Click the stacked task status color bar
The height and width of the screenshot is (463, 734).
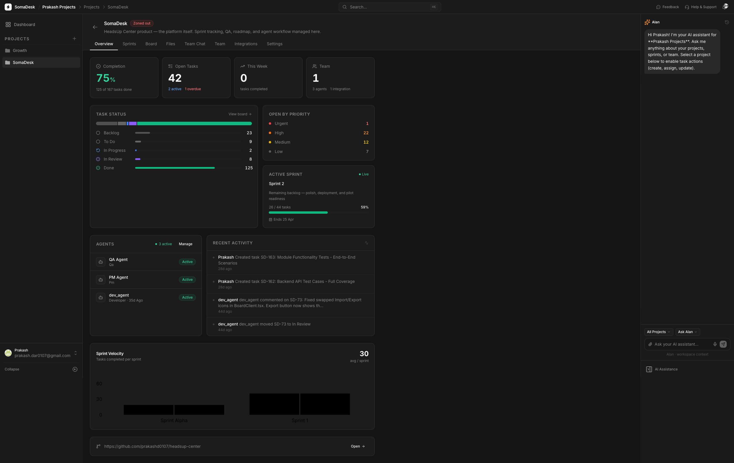click(x=174, y=123)
